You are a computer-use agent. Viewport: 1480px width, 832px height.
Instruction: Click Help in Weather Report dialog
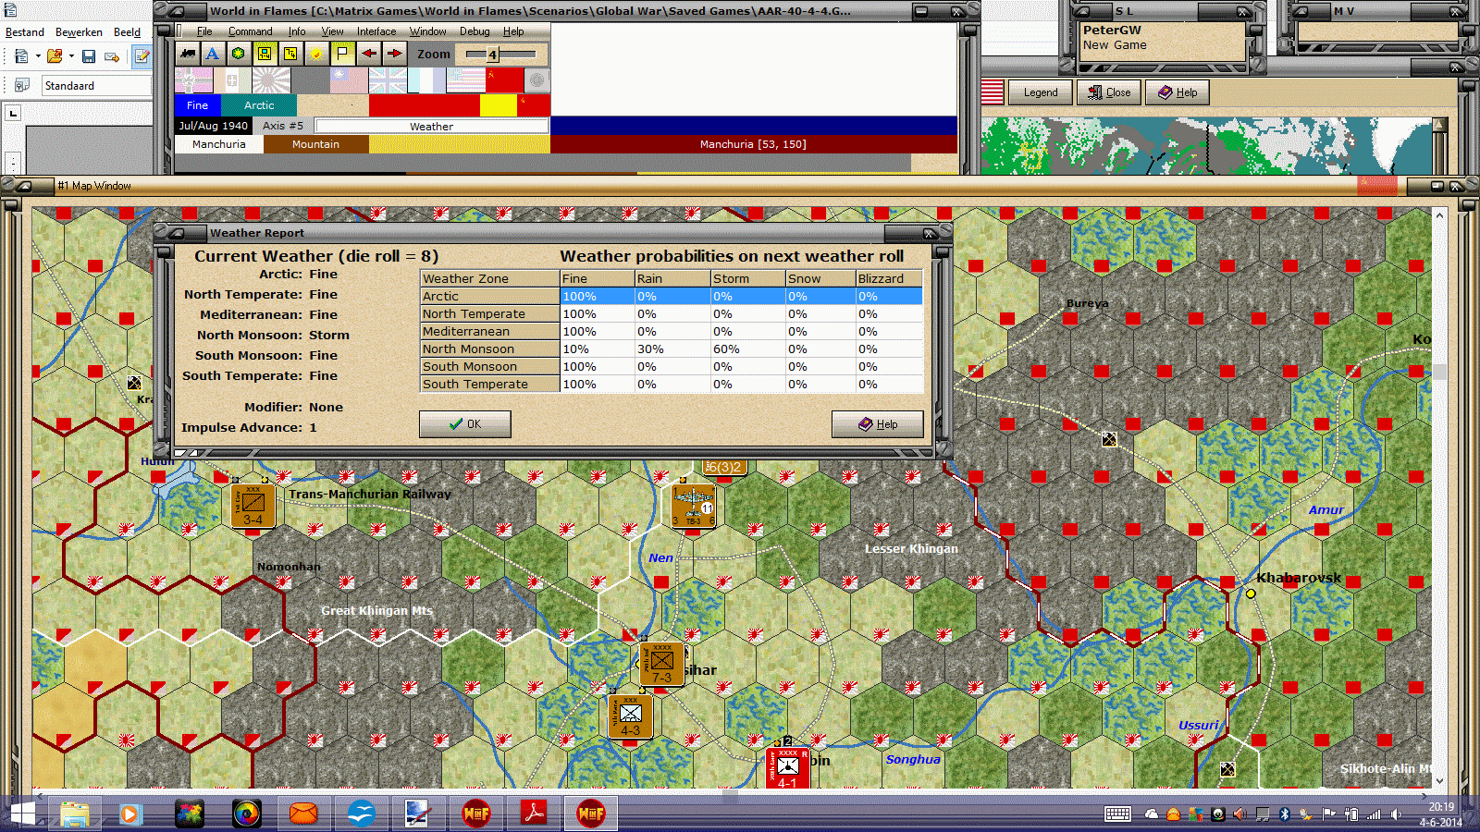[877, 424]
